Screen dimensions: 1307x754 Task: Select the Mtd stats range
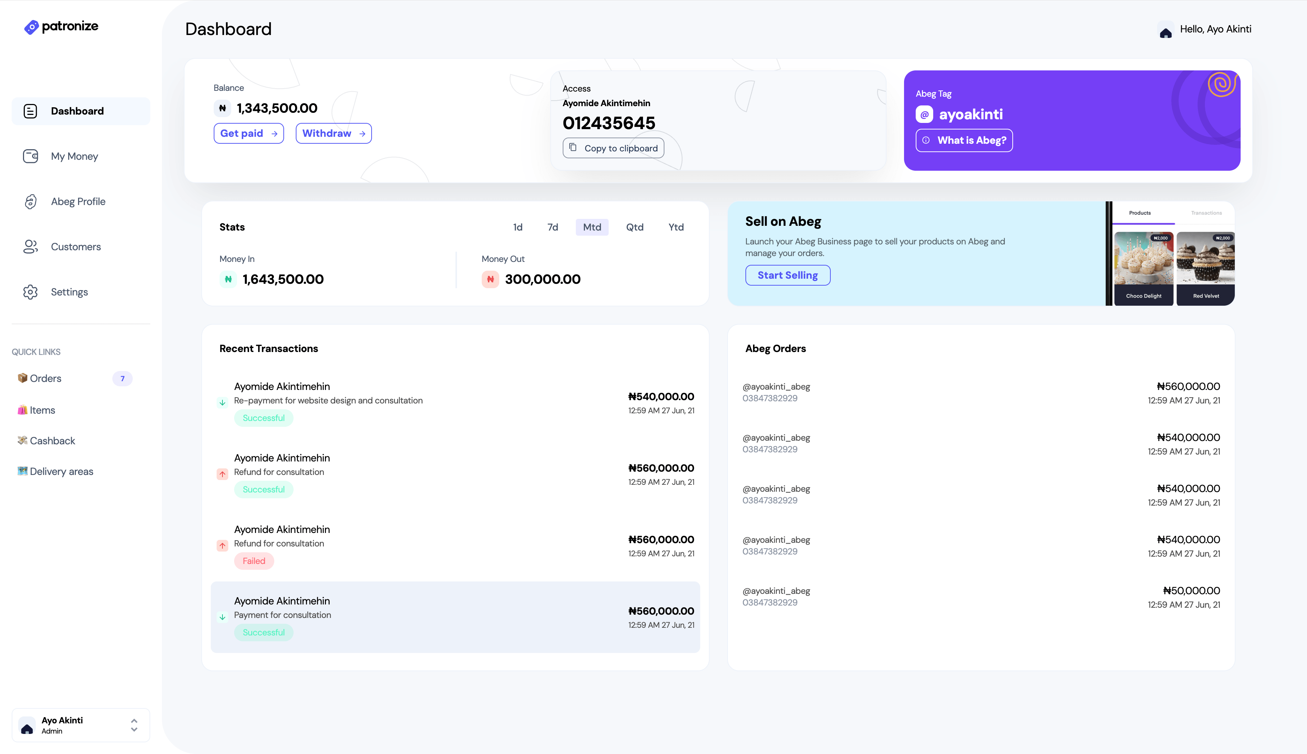592,227
